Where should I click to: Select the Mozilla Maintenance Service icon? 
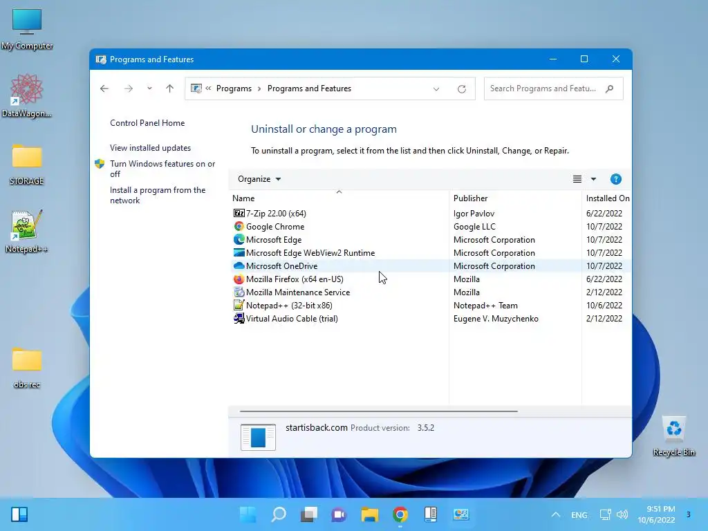coord(239,292)
